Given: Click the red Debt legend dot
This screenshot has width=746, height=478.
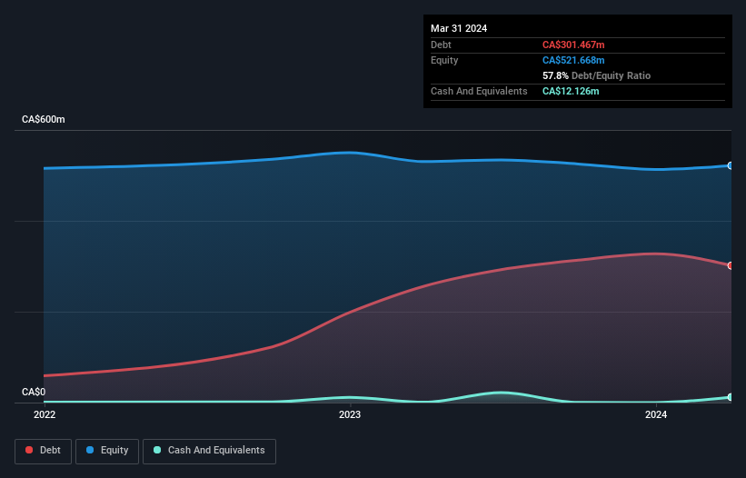Looking at the screenshot, I should click(29, 450).
